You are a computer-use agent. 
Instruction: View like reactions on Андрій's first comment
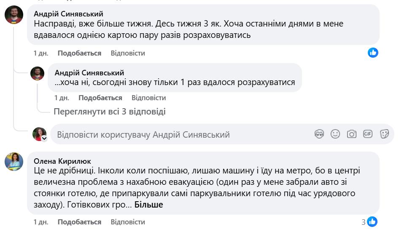click(373, 53)
